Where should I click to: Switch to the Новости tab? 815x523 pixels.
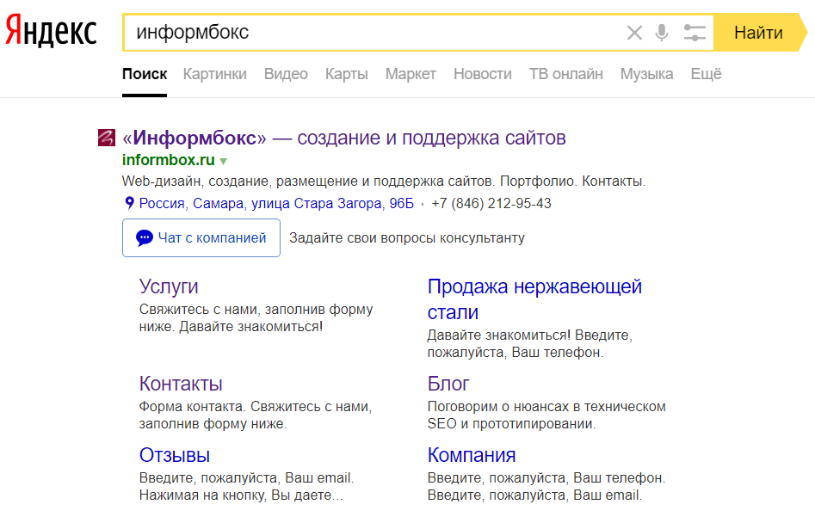click(x=483, y=74)
